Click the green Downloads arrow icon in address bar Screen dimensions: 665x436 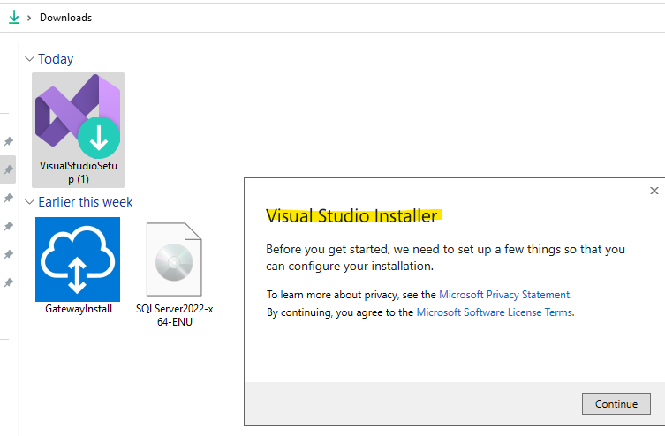tap(14, 18)
